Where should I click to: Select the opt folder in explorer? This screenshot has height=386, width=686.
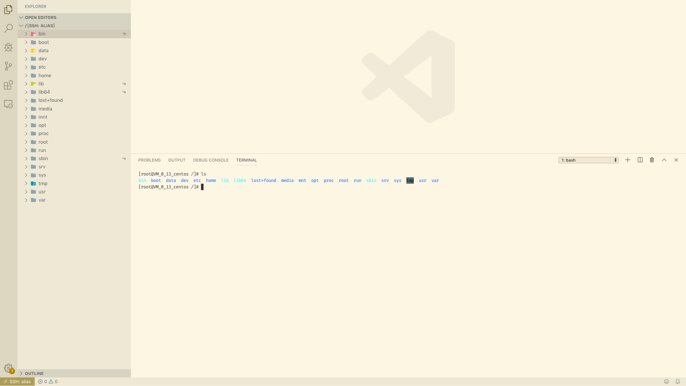pyautogui.click(x=74, y=125)
